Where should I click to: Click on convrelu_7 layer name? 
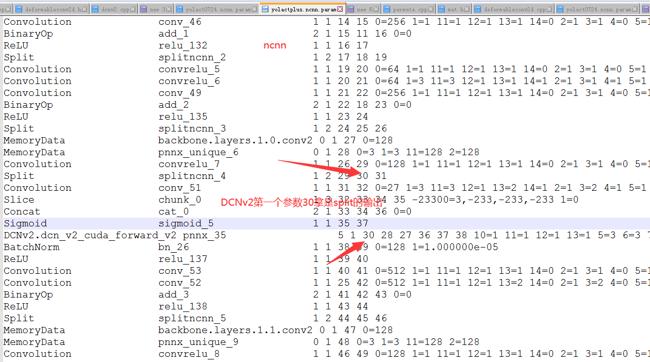(189, 164)
